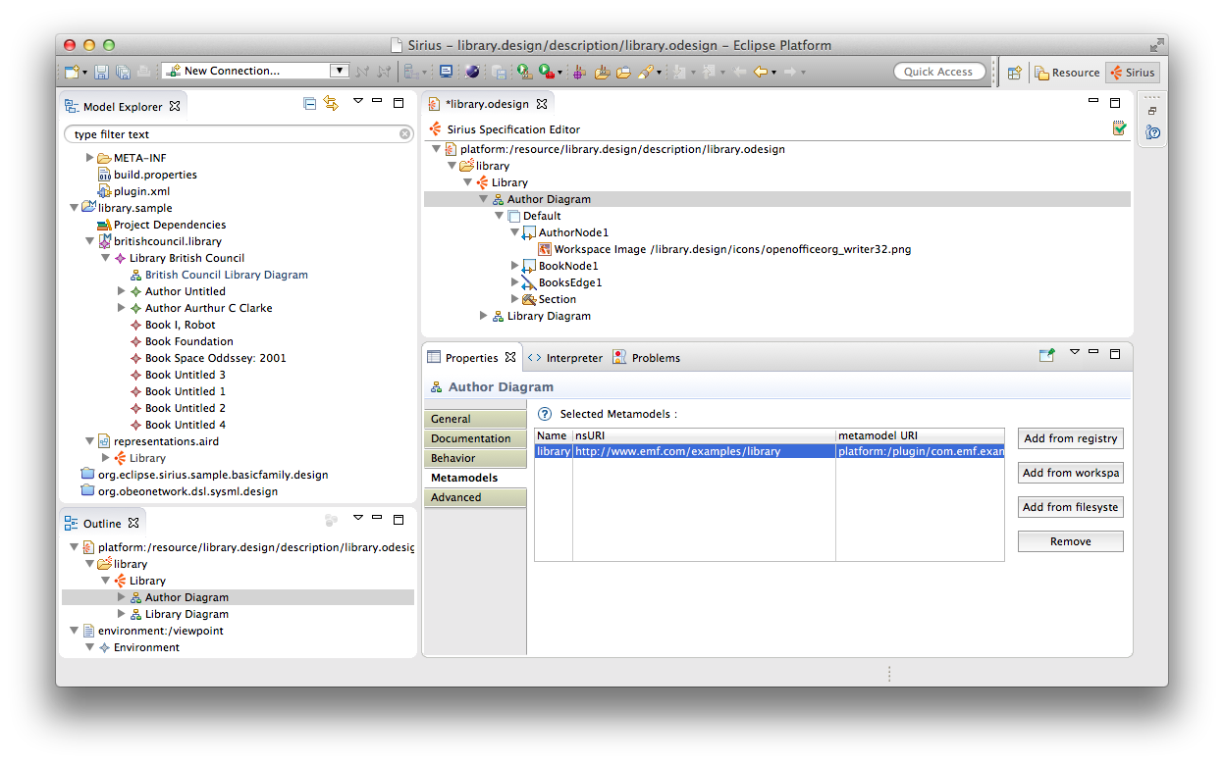Viewport: 1224px width, 764px height.
Task: Click the Run with red toolbox icon
Action: (546, 72)
